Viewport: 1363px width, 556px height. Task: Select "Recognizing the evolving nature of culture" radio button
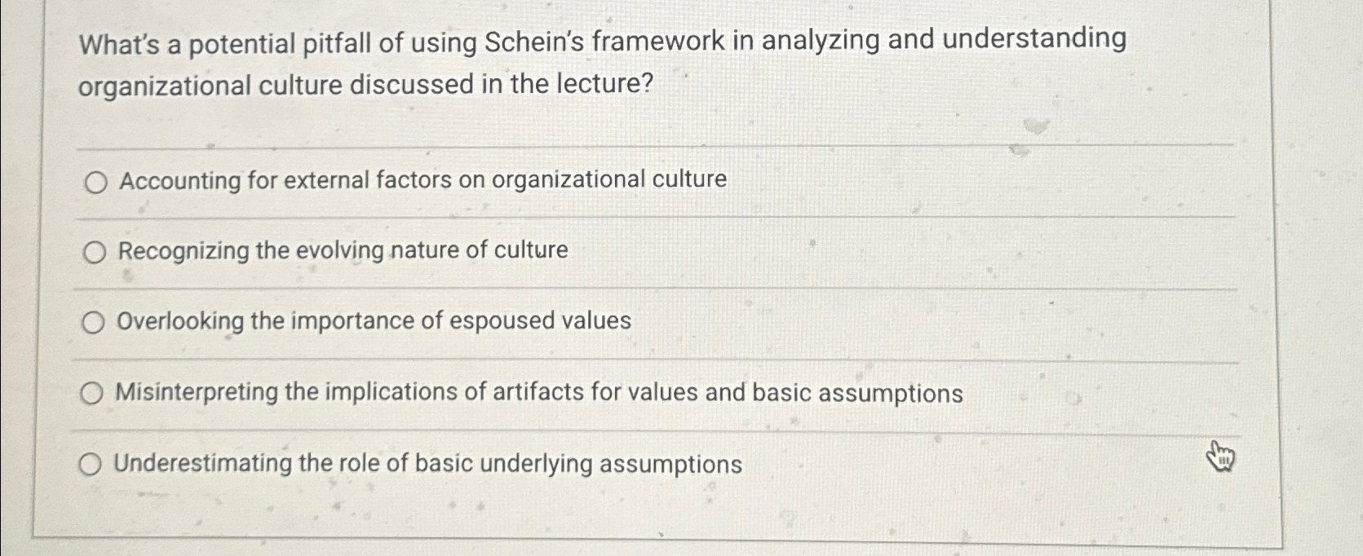pos(94,252)
